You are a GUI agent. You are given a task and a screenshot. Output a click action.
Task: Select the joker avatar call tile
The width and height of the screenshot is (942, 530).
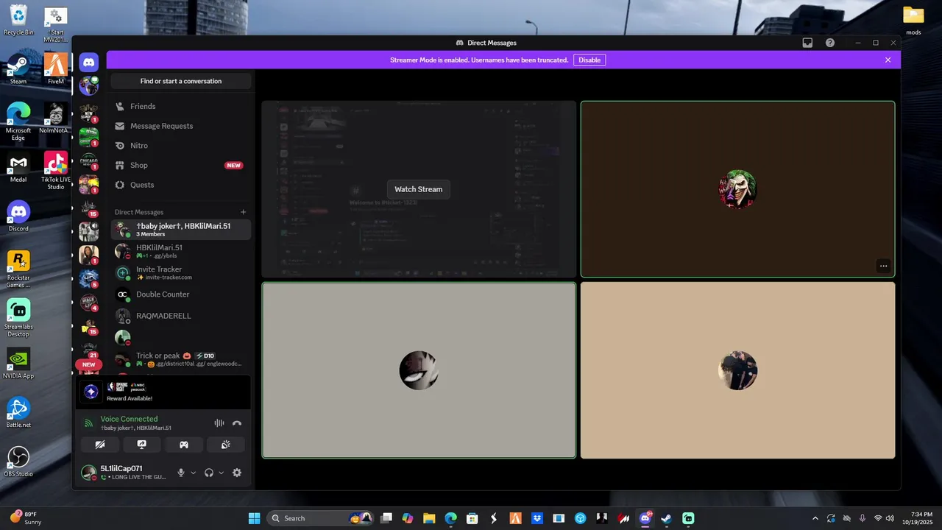tap(737, 189)
